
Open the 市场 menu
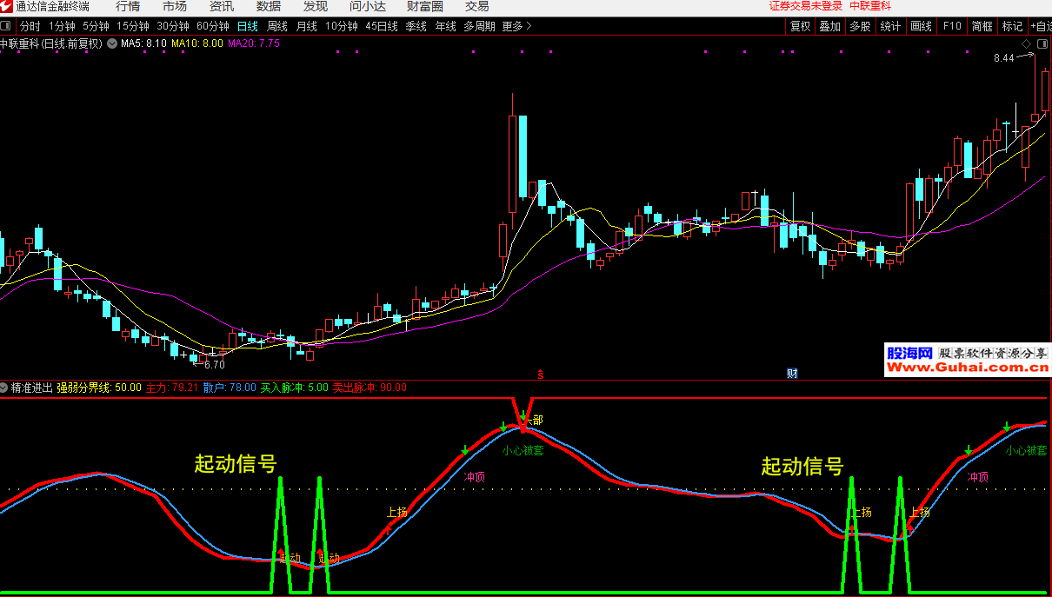point(174,6)
